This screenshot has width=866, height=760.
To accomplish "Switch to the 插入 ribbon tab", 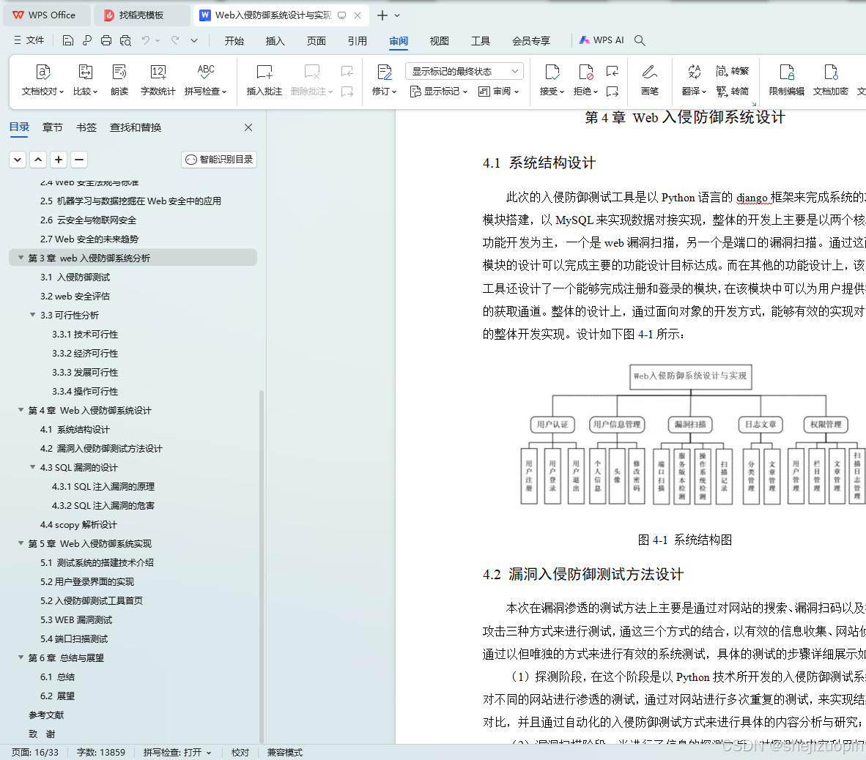I will tap(275, 41).
